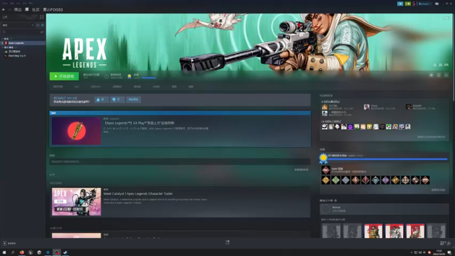Click the thumbs-down not-recommend button
The width and height of the screenshot is (455, 256).
click(117, 100)
